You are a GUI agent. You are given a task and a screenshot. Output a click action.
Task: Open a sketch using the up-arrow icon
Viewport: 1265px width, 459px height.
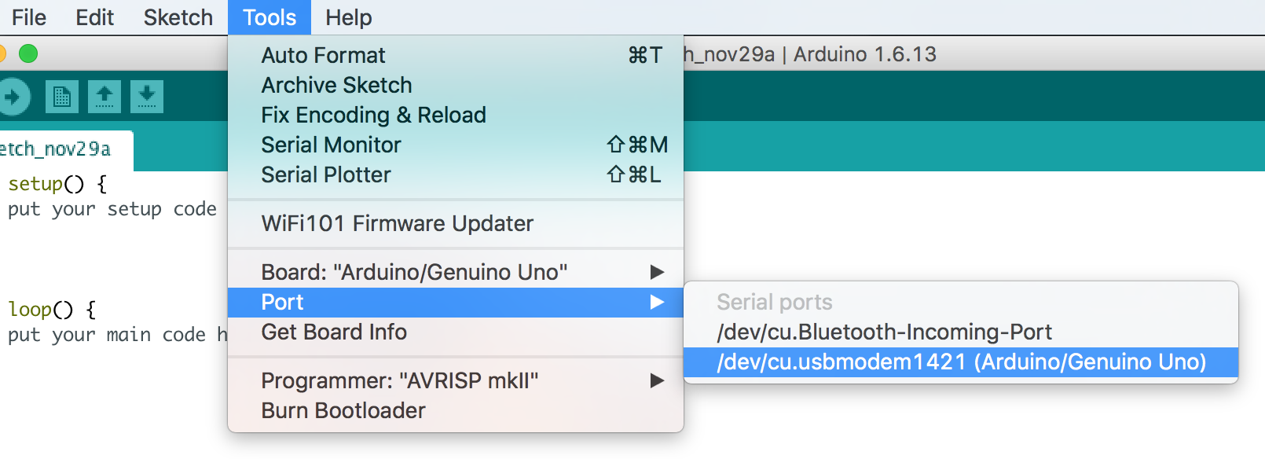(104, 97)
